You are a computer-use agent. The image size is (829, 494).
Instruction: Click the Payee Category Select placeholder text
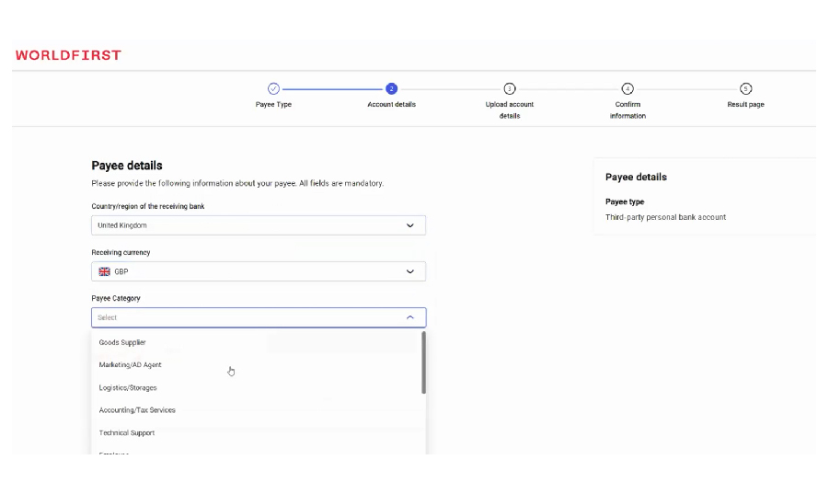pyautogui.click(x=108, y=317)
